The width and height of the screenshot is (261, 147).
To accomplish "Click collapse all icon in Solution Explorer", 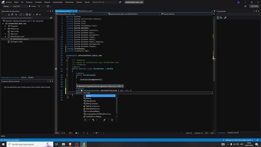I will point(27,15).
